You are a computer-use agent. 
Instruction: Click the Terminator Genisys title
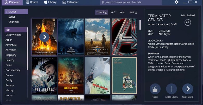click(x=159, y=18)
